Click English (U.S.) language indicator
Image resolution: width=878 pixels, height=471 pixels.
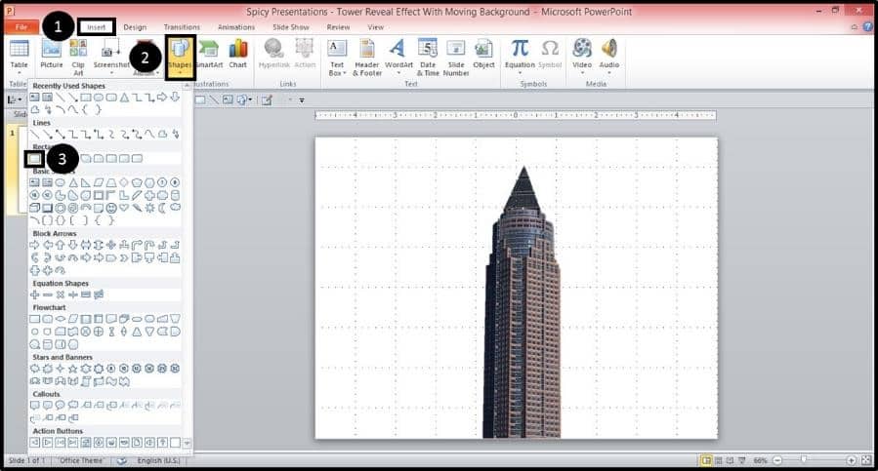click(x=158, y=460)
